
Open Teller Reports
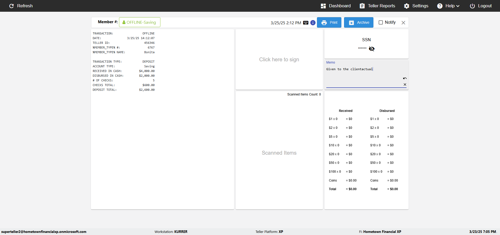377,6
